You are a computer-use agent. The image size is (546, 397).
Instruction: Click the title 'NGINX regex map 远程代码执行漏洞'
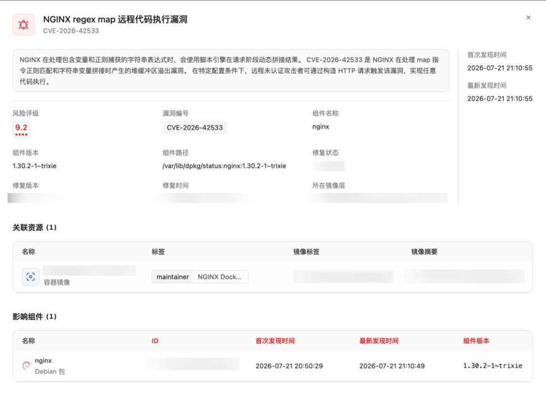pos(115,20)
